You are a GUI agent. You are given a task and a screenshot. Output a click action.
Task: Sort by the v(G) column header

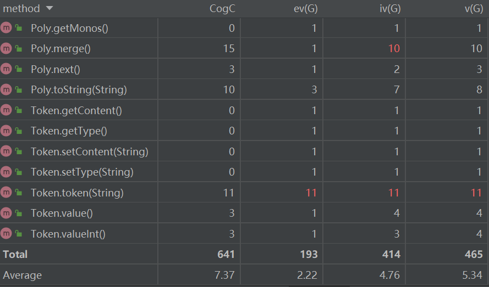coord(473,9)
